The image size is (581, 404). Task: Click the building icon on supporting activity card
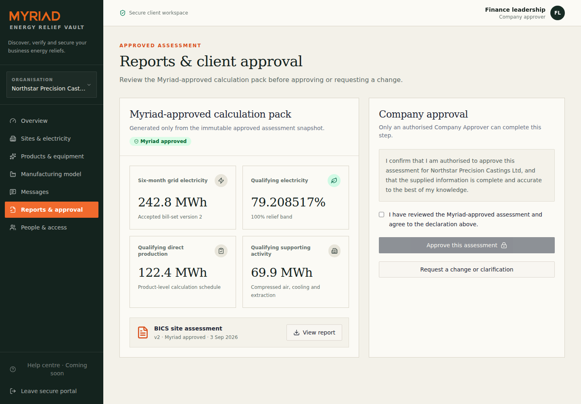334,251
